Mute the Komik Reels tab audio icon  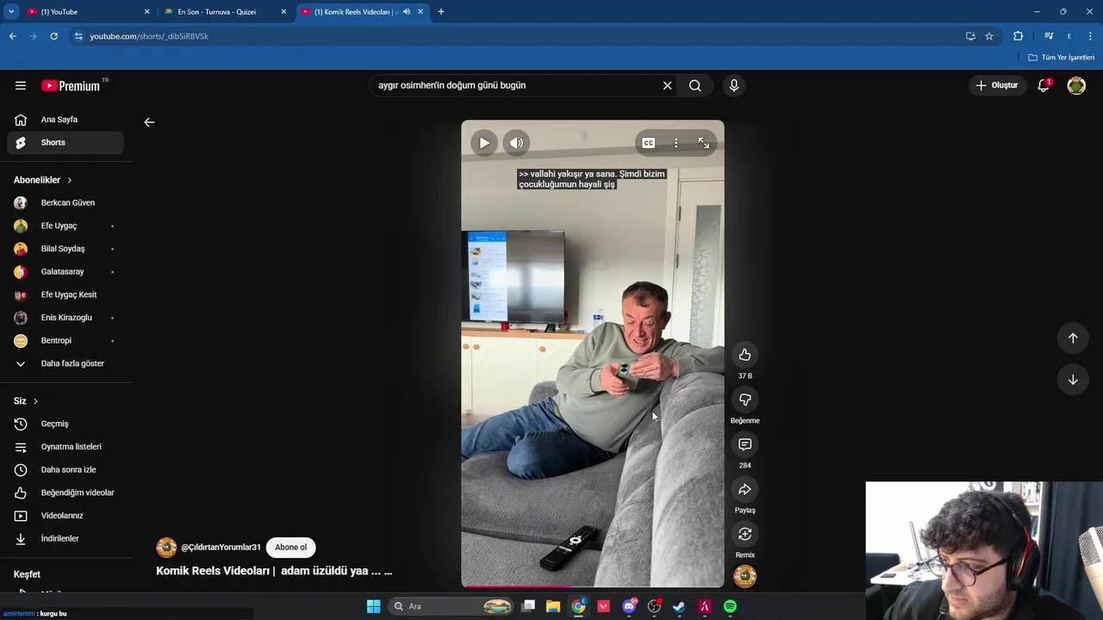(x=407, y=12)
